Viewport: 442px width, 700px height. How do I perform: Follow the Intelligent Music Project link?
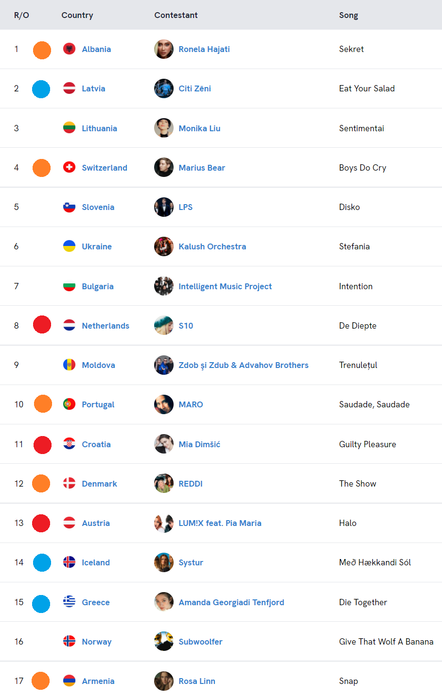[x=225, y=286]
